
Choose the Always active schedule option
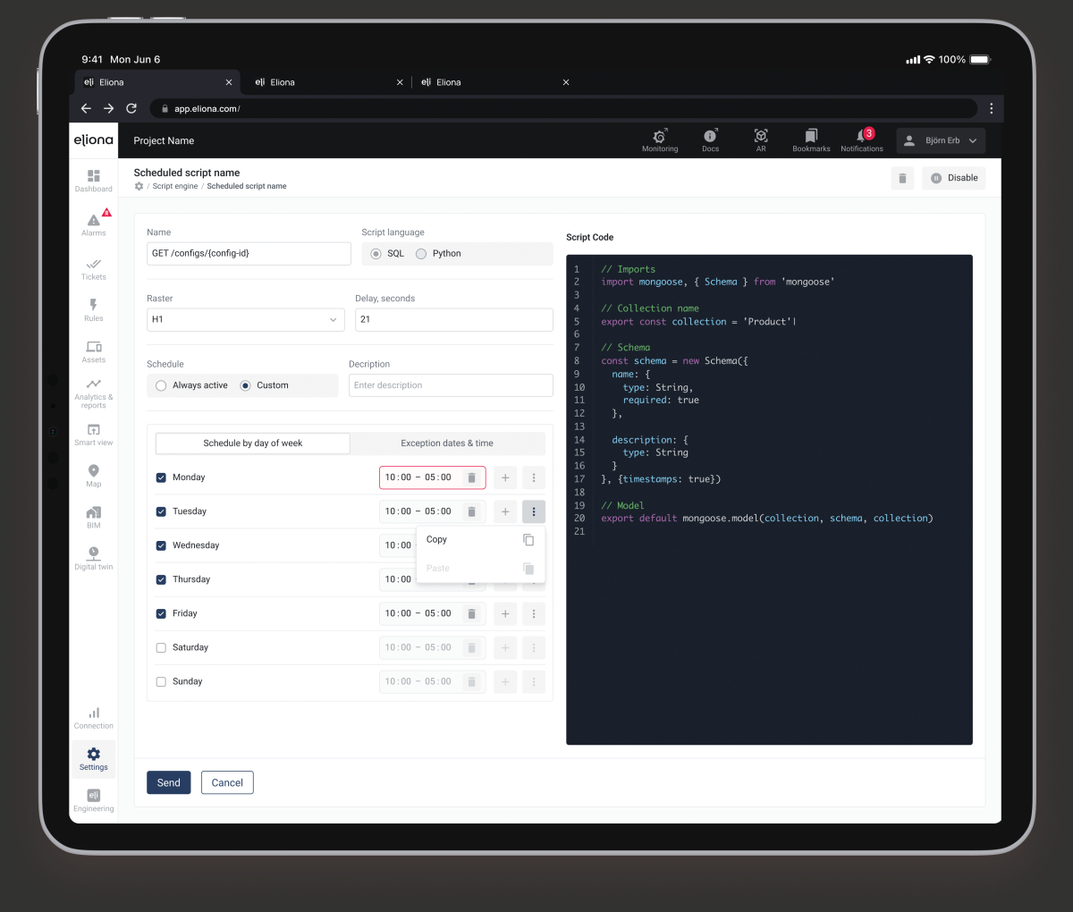(161, 385)
